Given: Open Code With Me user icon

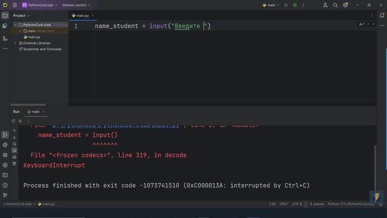Looking at the screenshot, I should tap(325, 5).
